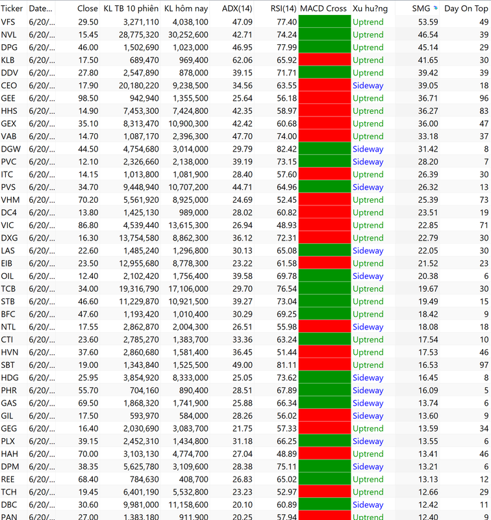The width and height of the screenshot is (491, 520).
Task: Click the SMG column header
Action: [x=421, y=8]
